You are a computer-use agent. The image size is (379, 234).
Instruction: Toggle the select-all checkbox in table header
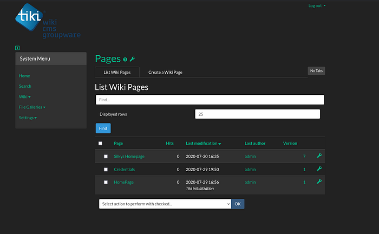(x=100, y=144)
